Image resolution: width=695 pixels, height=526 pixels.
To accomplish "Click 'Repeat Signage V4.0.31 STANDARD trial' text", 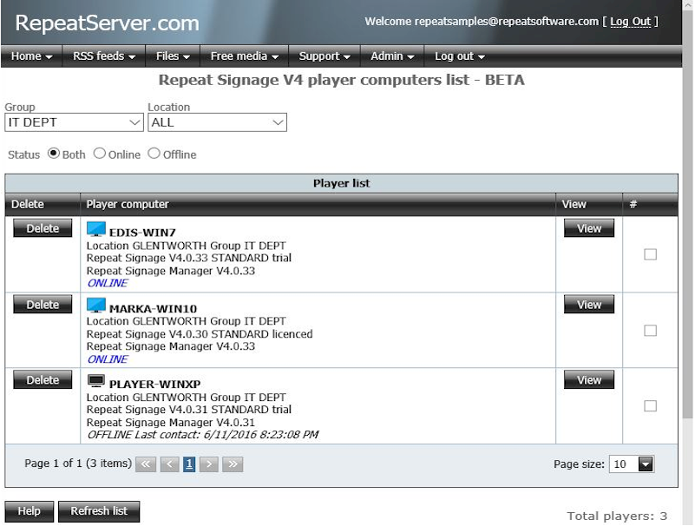I will tap(189, 410).
